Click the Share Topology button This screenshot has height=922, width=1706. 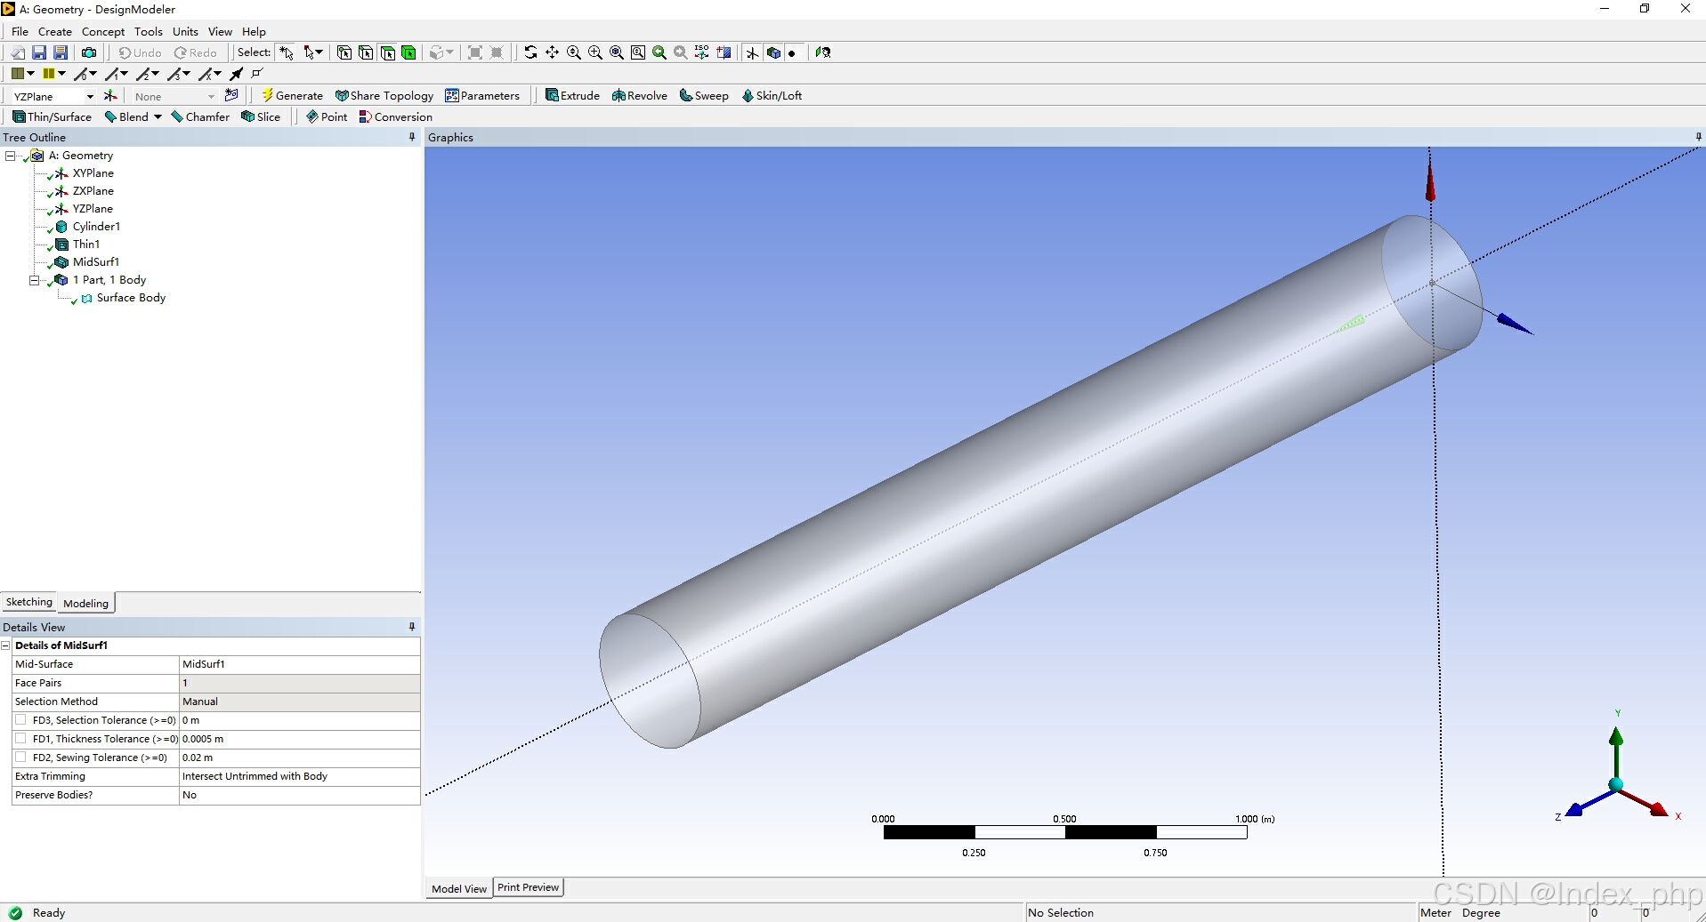(384, 95)
